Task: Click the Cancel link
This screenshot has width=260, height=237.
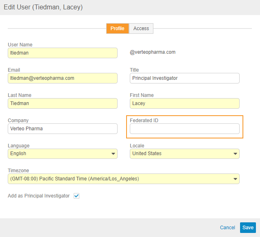Action: tap(227, 228)
